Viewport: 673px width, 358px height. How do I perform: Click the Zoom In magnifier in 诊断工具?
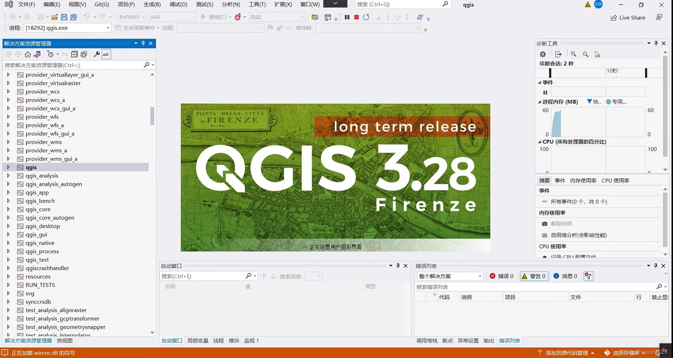(x=574, y=54)
